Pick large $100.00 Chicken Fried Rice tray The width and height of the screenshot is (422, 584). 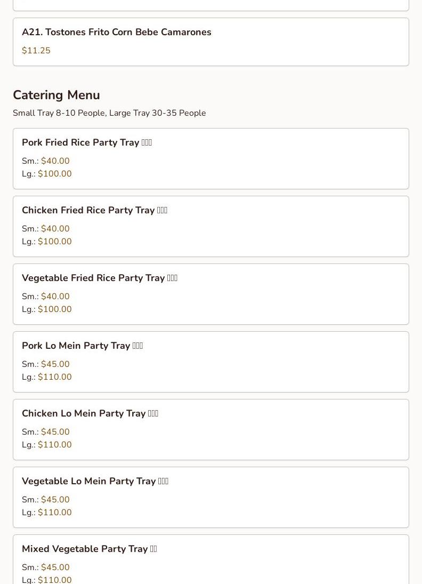pyautogui.click(x=54, y=242)
